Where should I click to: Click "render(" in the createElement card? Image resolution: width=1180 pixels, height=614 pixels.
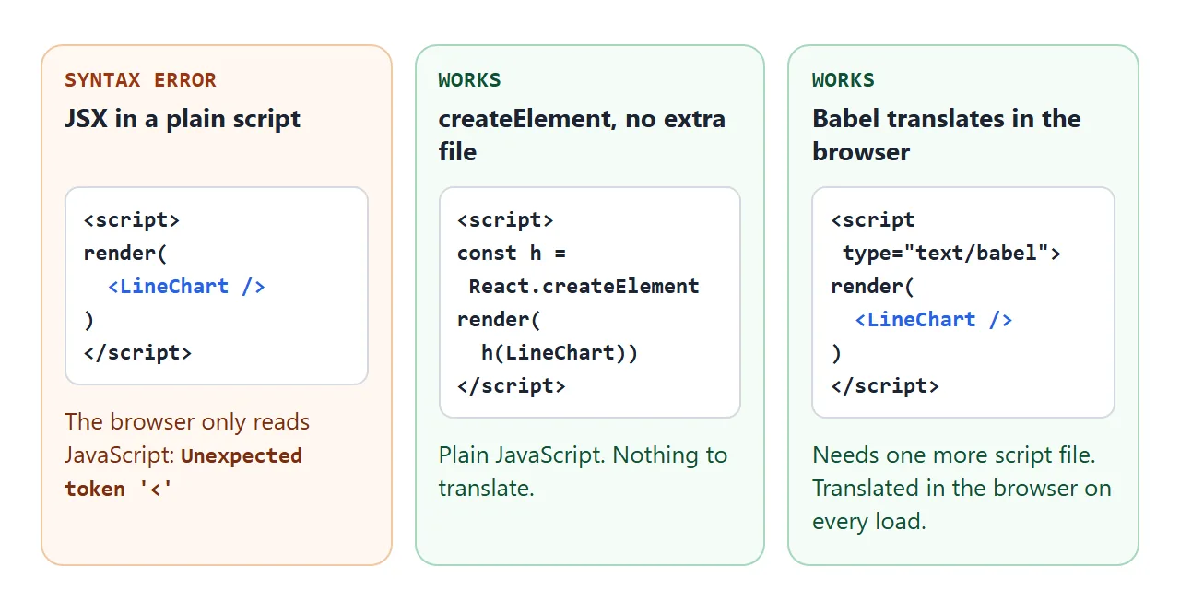tap(499, 320)
